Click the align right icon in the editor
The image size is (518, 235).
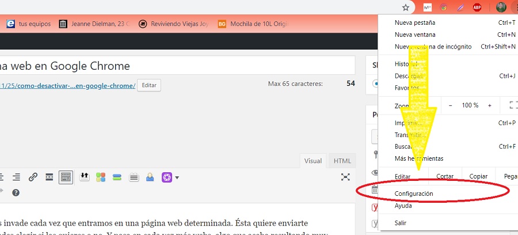(16, 177)
